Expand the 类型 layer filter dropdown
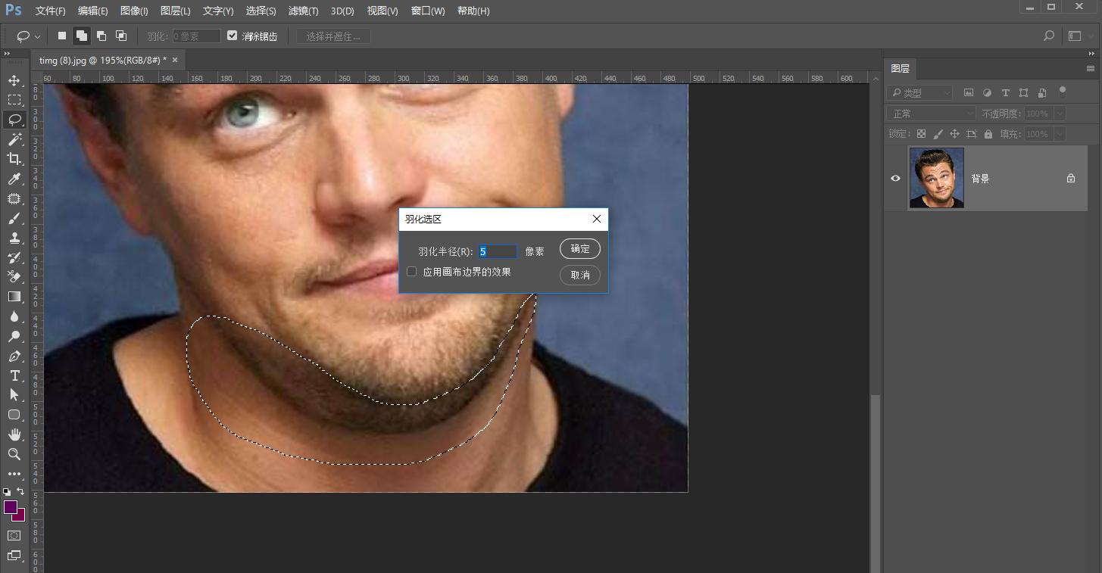The width and height of the screenshot is (1102, 573). pos(919,92)
